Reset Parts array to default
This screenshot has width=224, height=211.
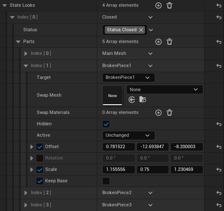(x=219, y=42)
